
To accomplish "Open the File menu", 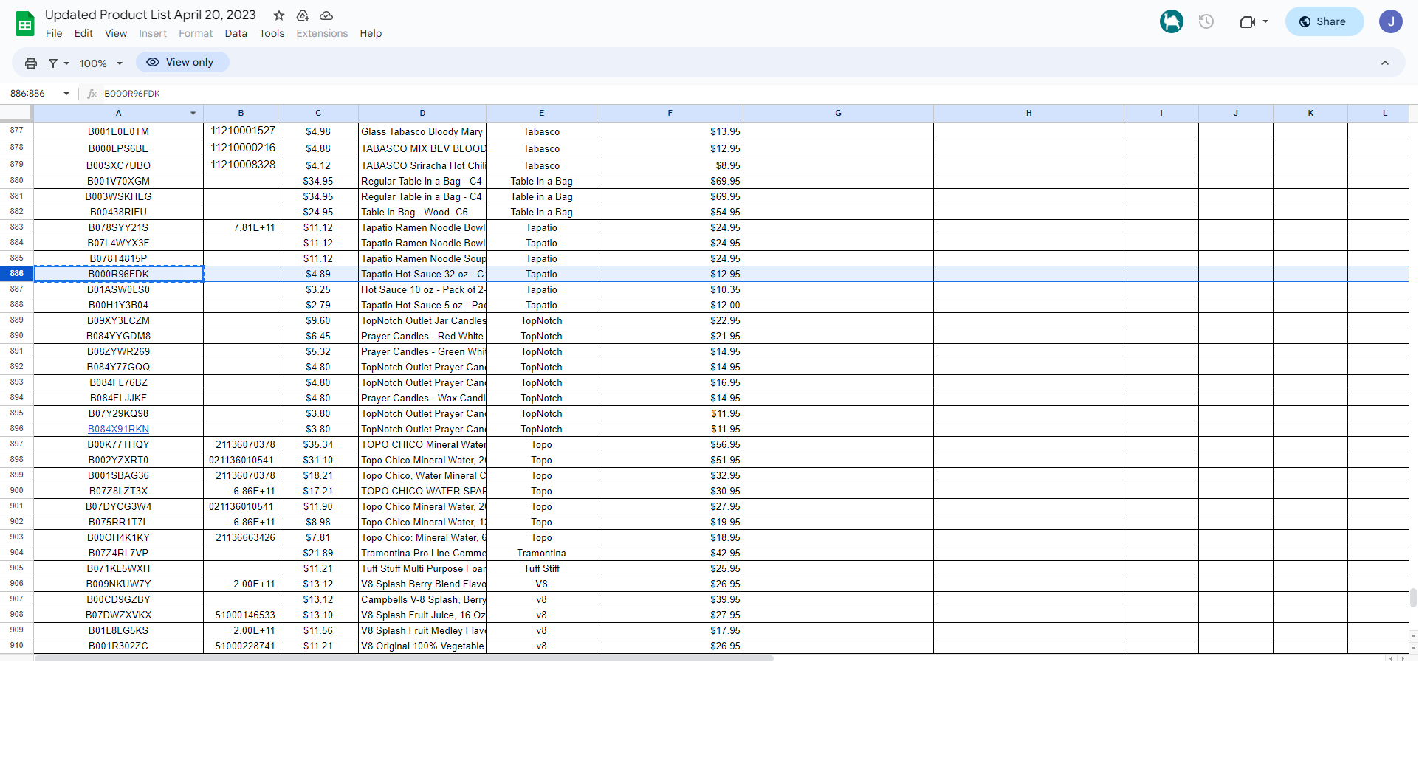I will coord(54,33).
